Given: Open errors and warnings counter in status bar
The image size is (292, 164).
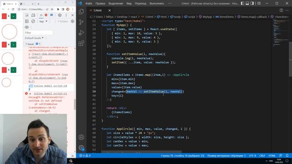Looking at the screenshot, I should (x=85, y=155).
